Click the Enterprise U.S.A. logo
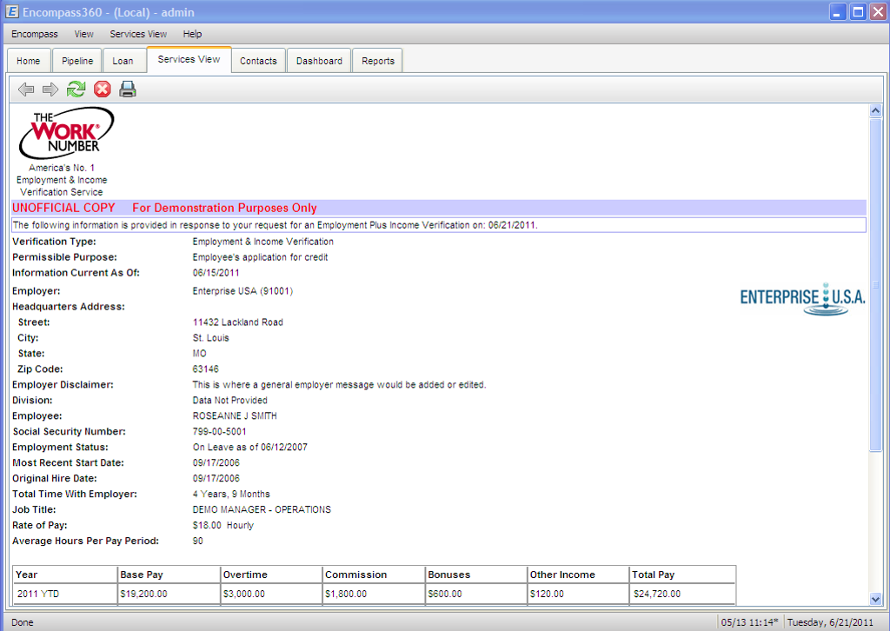The width and height of the screenshot is (890, 631). pos(802,298)
